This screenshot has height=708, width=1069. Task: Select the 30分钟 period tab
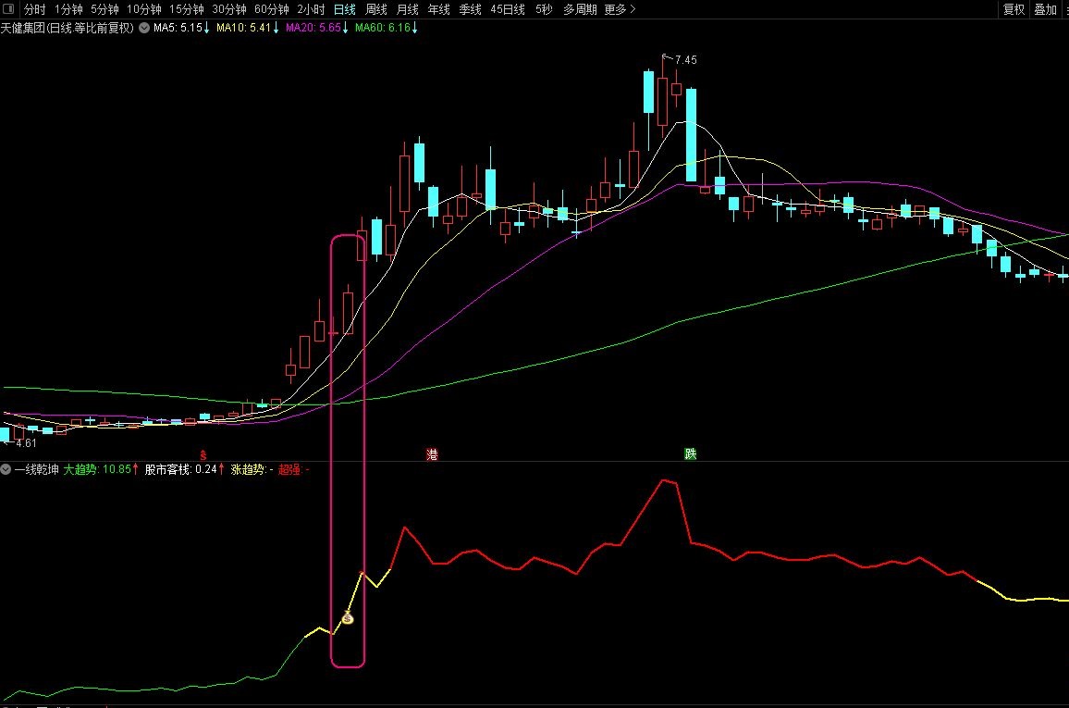coord(229,9)
